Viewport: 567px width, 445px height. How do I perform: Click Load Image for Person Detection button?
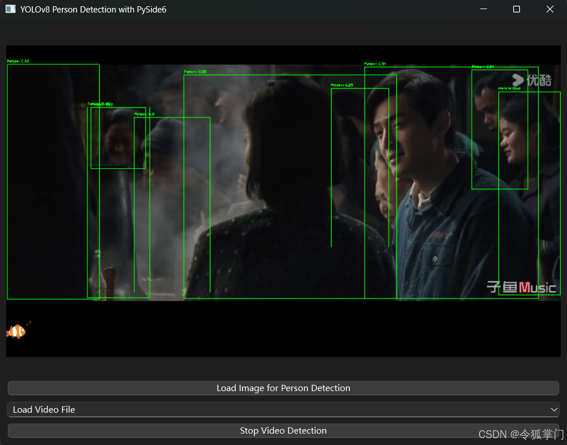283,388
